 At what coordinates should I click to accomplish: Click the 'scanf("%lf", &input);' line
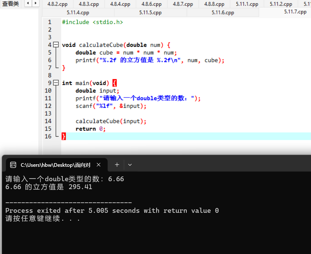click(111, 106)
